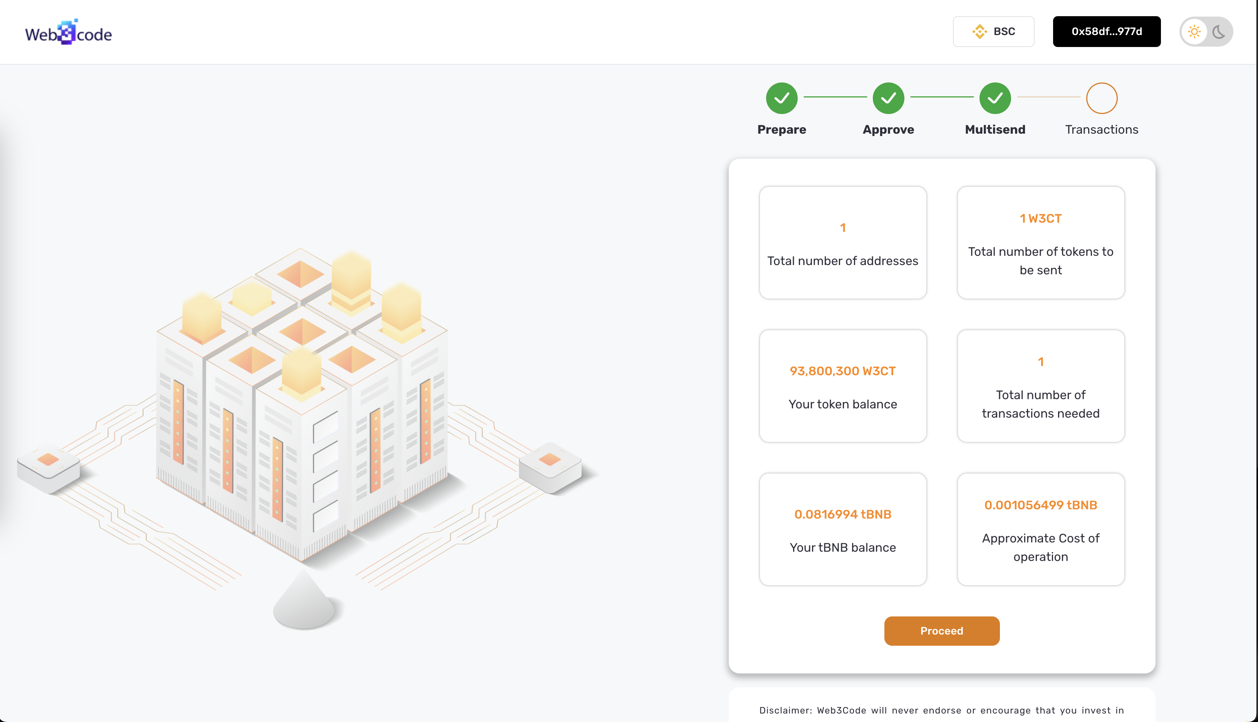Click the '93,800,300 W3CT' token balance value
Screen dimensions: 1258x722
843,371
